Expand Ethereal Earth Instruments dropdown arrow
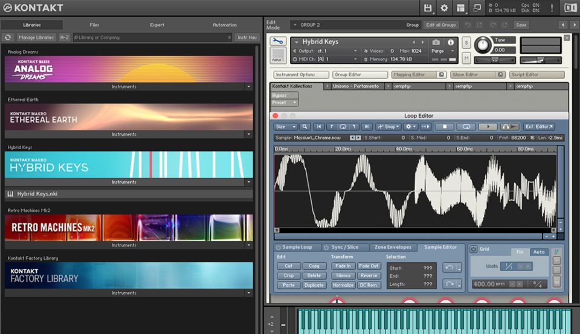Viewport: 580px width, 334px height. click(x=248, y=134)
